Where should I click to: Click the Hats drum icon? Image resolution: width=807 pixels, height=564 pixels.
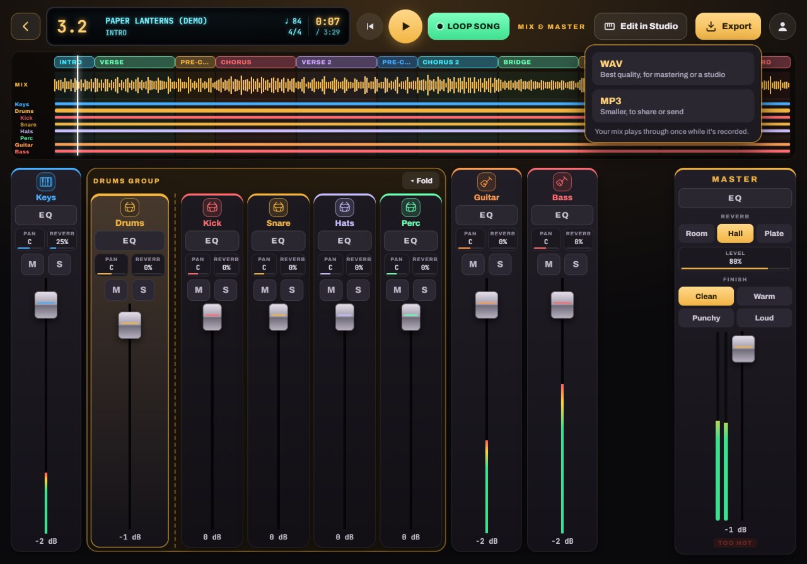click(344, 207)
